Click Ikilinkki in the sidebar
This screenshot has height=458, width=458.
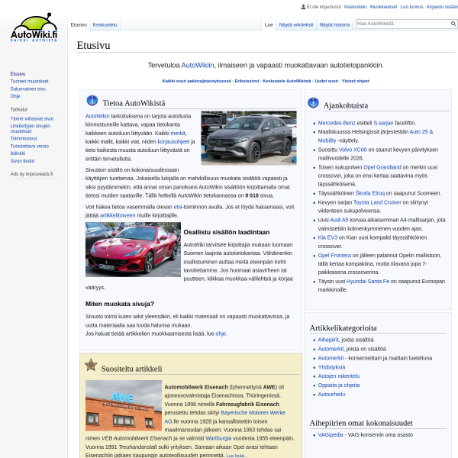[18, 153]
